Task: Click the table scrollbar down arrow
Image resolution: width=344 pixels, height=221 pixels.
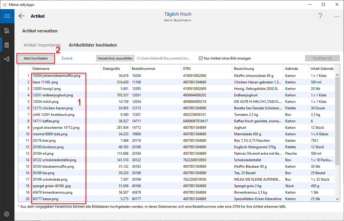Action: click(x=338, y=199)
